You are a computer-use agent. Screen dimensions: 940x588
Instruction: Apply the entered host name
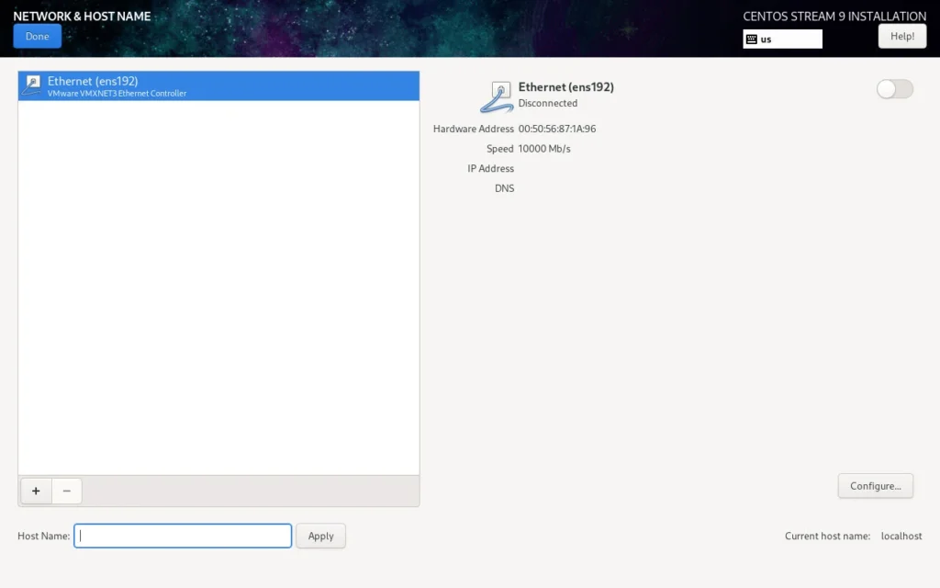pyautogui.click(x=320, y=536)
